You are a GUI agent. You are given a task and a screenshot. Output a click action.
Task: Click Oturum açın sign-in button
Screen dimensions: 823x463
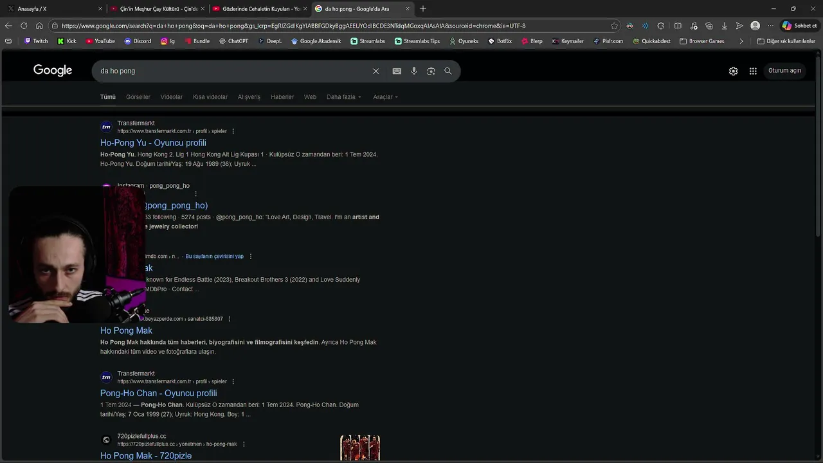[784, 71]
